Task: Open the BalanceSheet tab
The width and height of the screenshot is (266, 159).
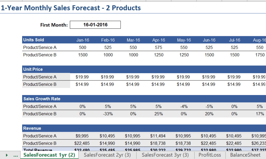Action: [x=245, y=155]
